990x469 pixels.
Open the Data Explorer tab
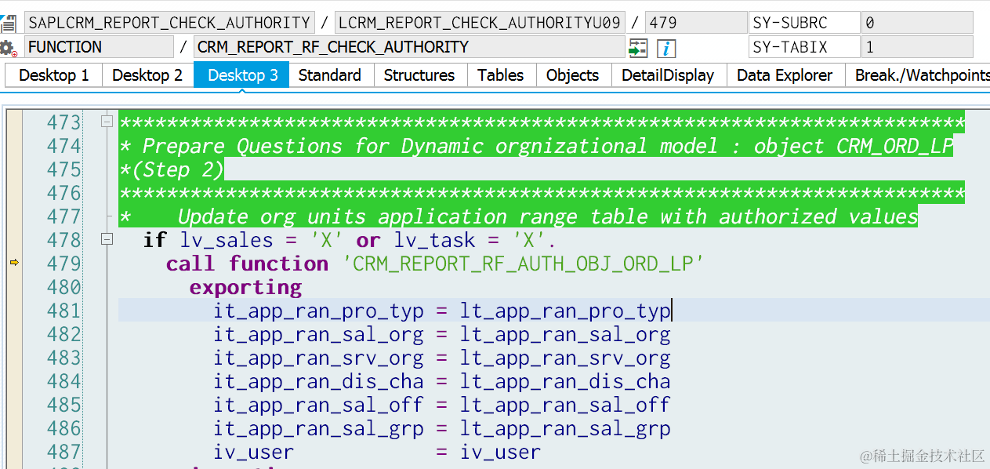pyautogui.click(x=785, y=75)
